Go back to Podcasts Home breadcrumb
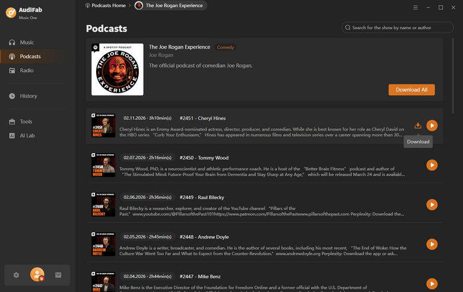Image resolution: width=463 pixels, height=292 pixels. pyautogui.click(x=106, y=5)
